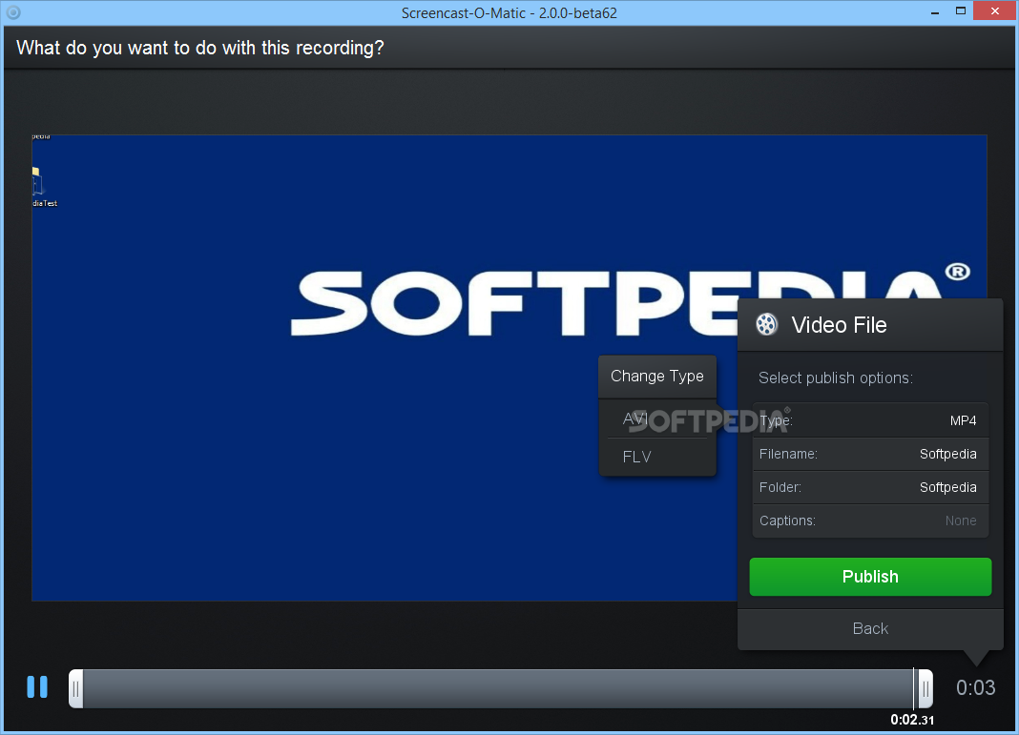Click the Change Type menu header
Image resolution: width=1019 pixels, height=735 pixels.
point(657,376)
